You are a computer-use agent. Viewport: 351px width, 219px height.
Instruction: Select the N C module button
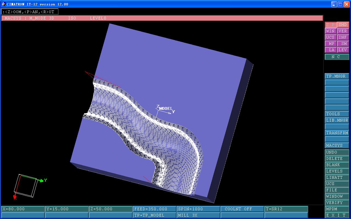[x=337, y=57]
